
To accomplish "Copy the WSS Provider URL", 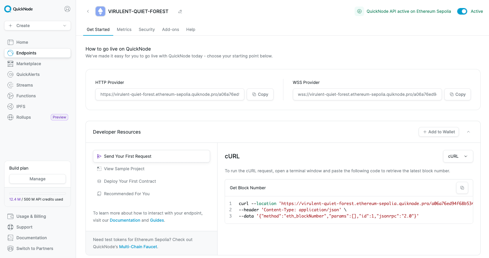I will pyautogui.click(x=457, y=94).
